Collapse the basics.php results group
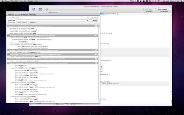The width and height of the screenshot is (184, 115). pos(8,35)
